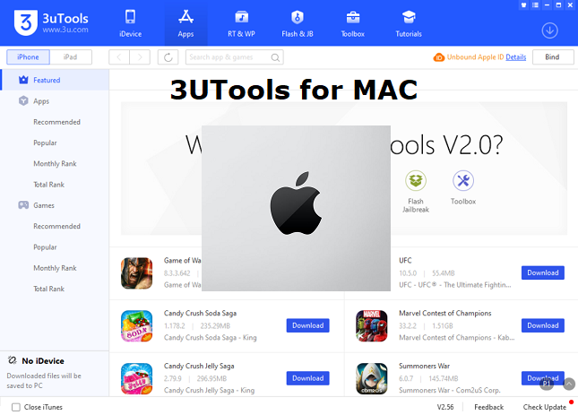Screen dimensions: 578x415
Task: Open Summoners War app icon
Action: 372,378
